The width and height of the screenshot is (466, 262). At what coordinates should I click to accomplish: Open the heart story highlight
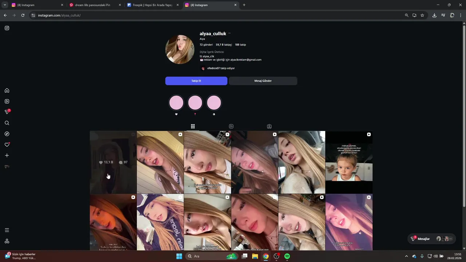point(176,103)
